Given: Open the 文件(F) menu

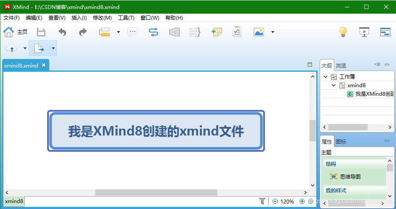Looking at the screenshot, I should (12, 18).
